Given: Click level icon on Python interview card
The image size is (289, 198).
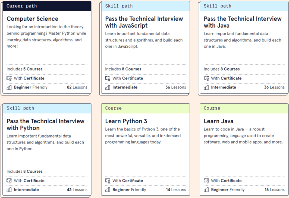Looking at the screenshot, I should click(x=8, y=190).
